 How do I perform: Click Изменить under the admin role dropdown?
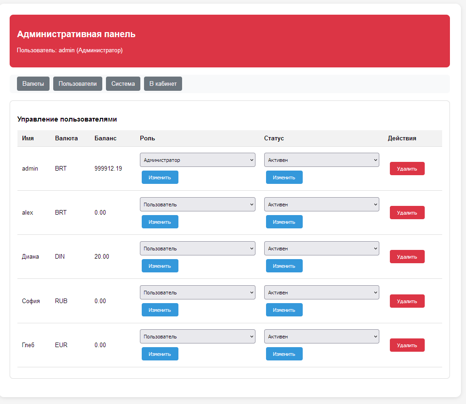160,177
